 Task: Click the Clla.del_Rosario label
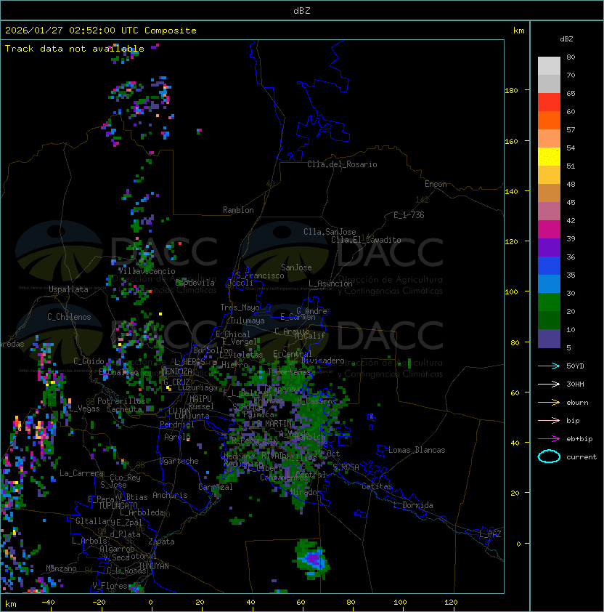pyautogui.click(x=342, y=164)
